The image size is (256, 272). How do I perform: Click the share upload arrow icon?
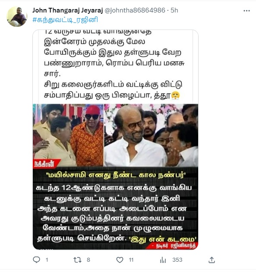[x=212, y=260]
